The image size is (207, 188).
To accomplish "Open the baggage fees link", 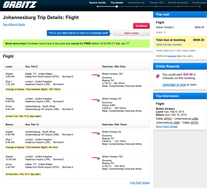I will coord(174,56).
